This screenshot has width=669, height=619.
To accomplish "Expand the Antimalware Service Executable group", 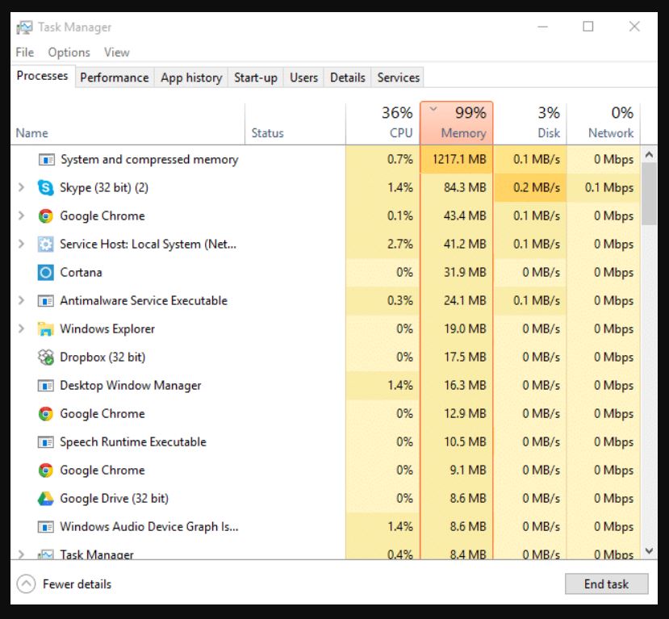I will tap(21, 300).
